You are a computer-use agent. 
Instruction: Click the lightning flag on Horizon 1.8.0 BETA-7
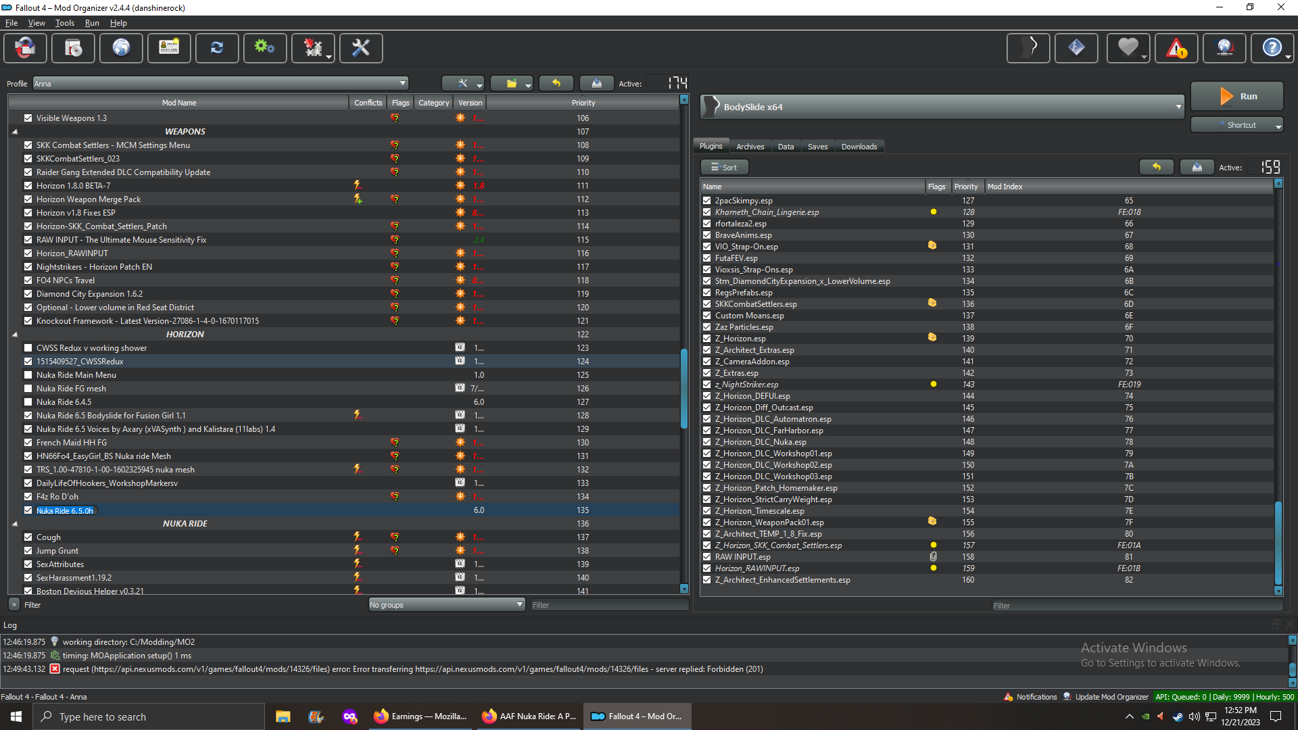(x=358, y=185)
